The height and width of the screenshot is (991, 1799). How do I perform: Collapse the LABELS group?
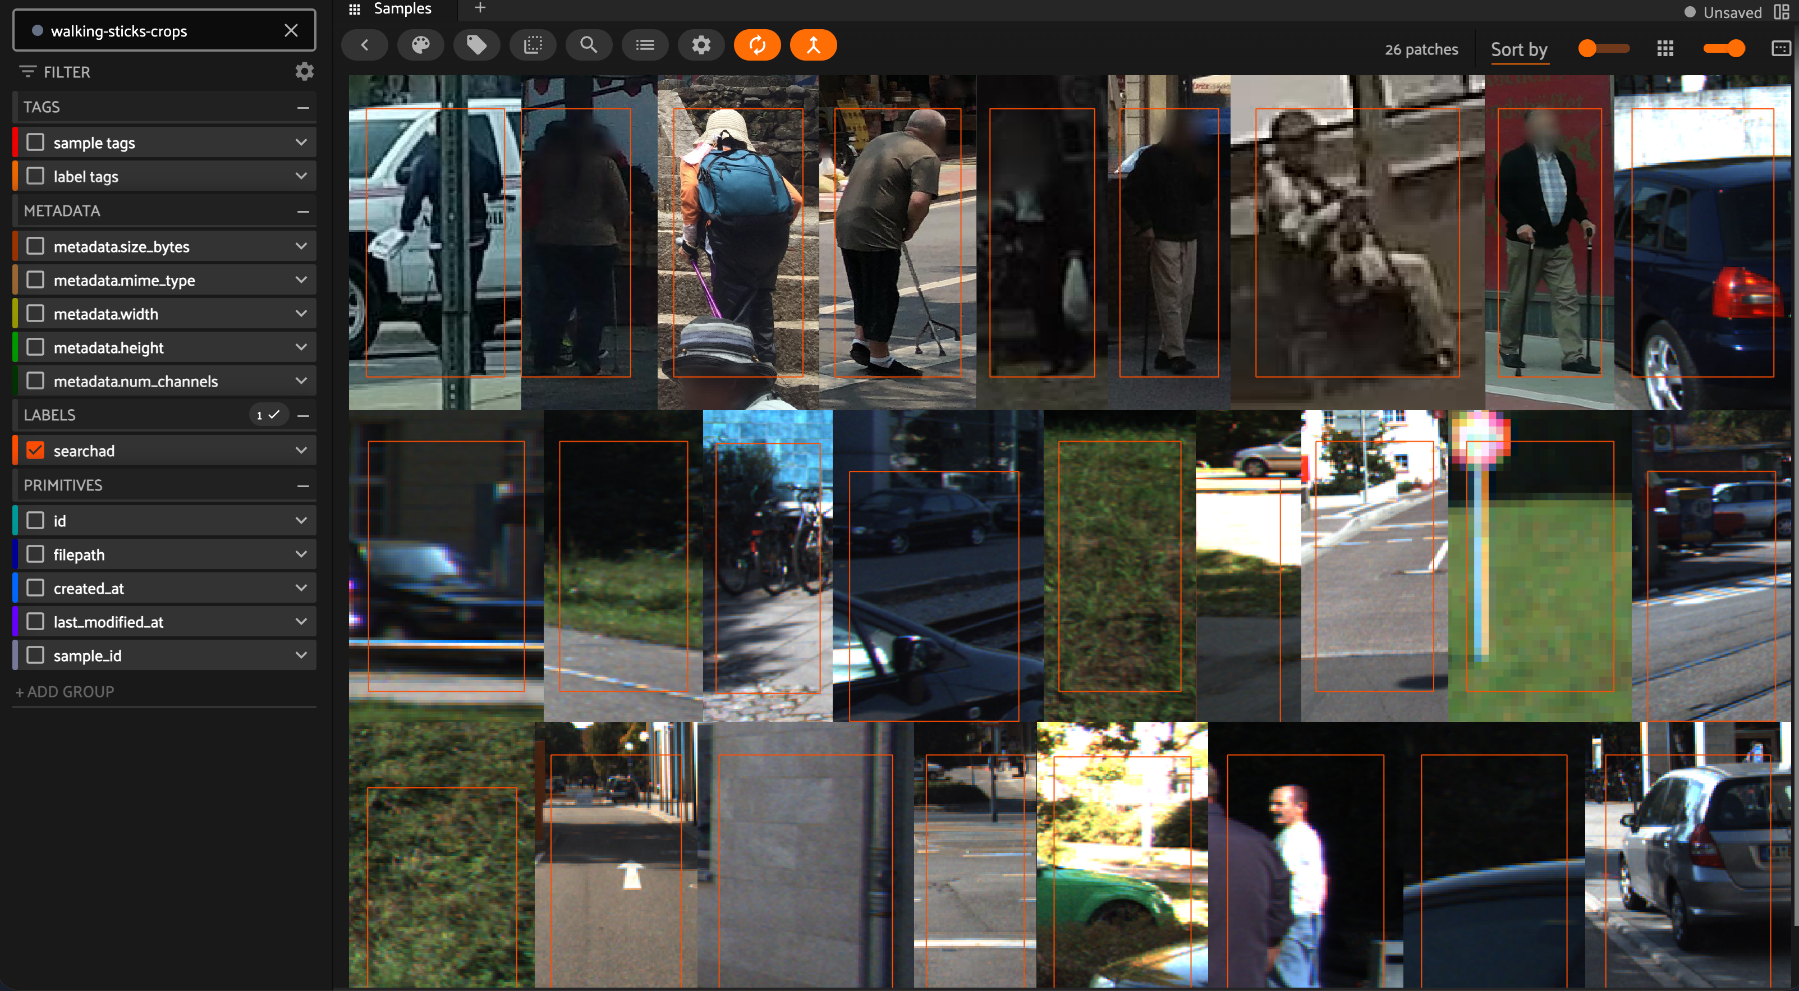(303, 416)
